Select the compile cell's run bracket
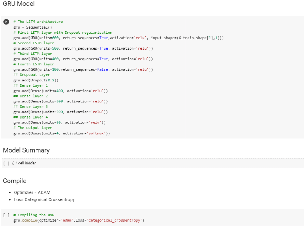This screenshot has height=228, width=304. coord(6,215)
